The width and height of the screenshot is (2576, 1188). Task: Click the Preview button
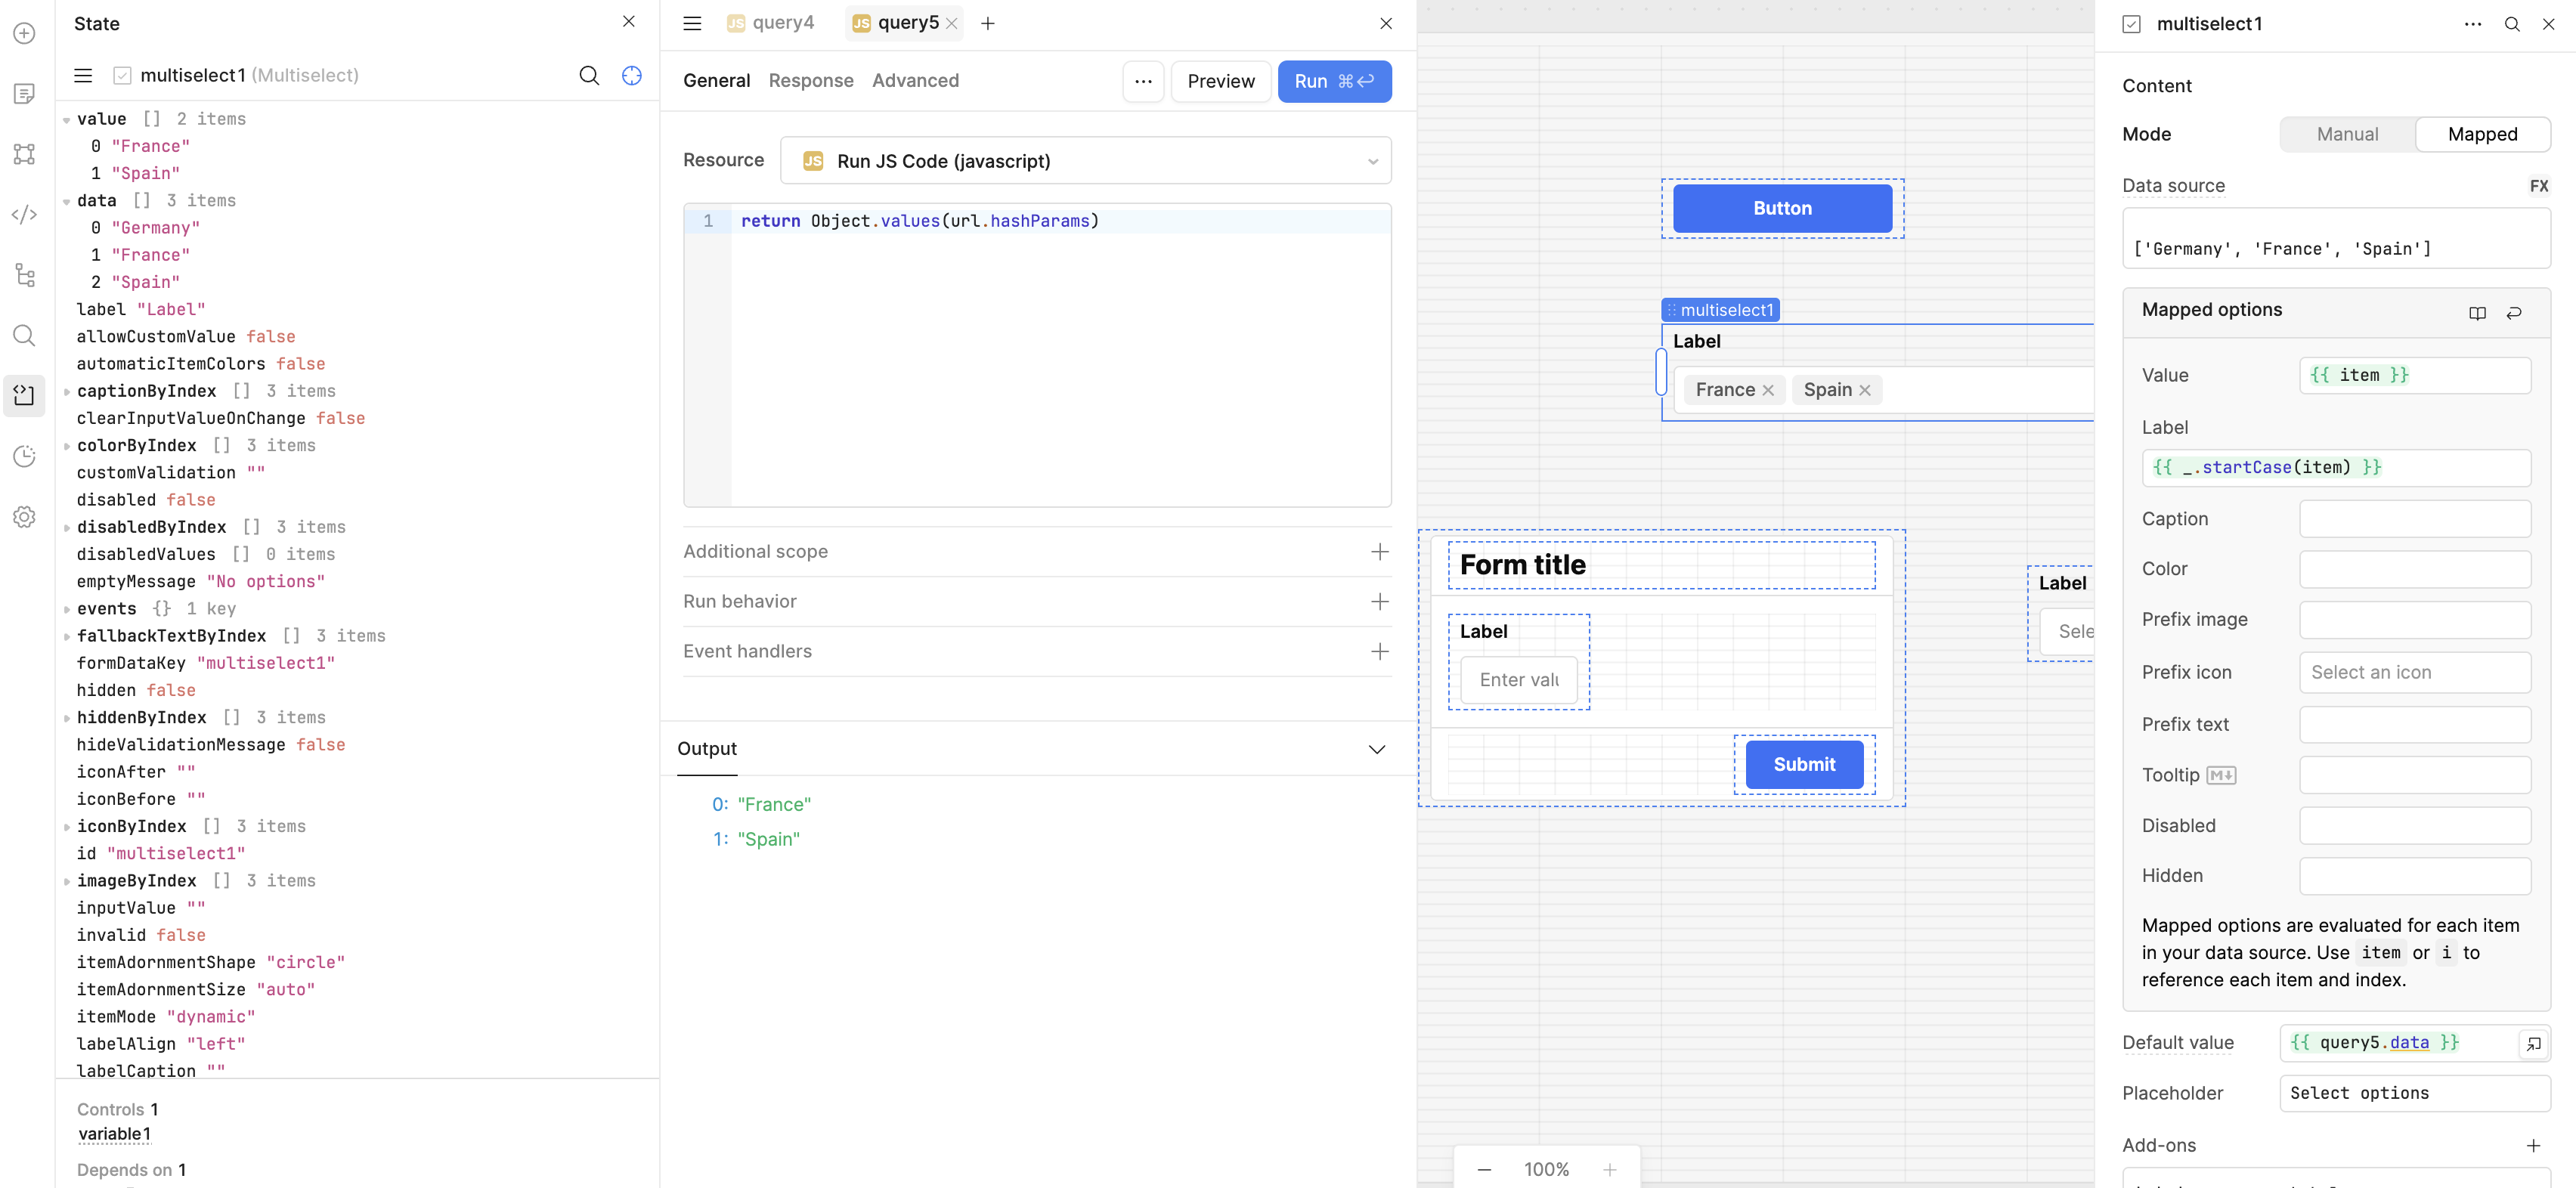pyautogui.click(x=1220, y=81)
